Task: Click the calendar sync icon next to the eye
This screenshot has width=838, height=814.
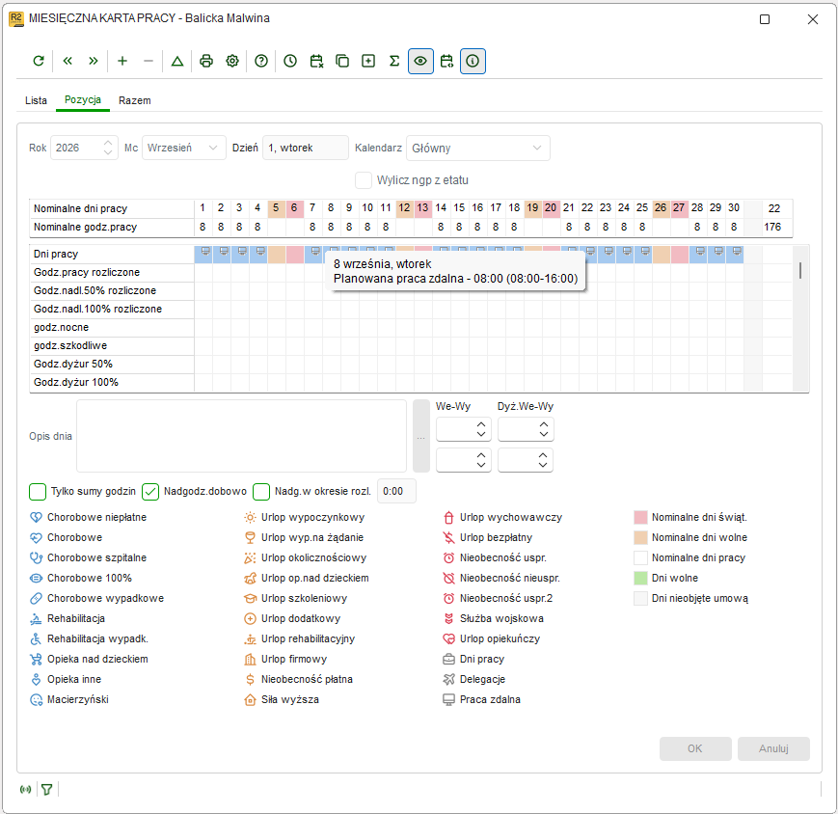Action: 446,61
